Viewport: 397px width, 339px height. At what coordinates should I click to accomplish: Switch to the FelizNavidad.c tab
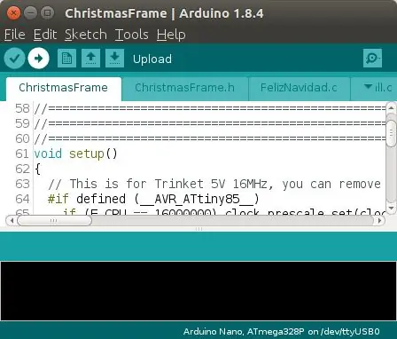[299, 88]
